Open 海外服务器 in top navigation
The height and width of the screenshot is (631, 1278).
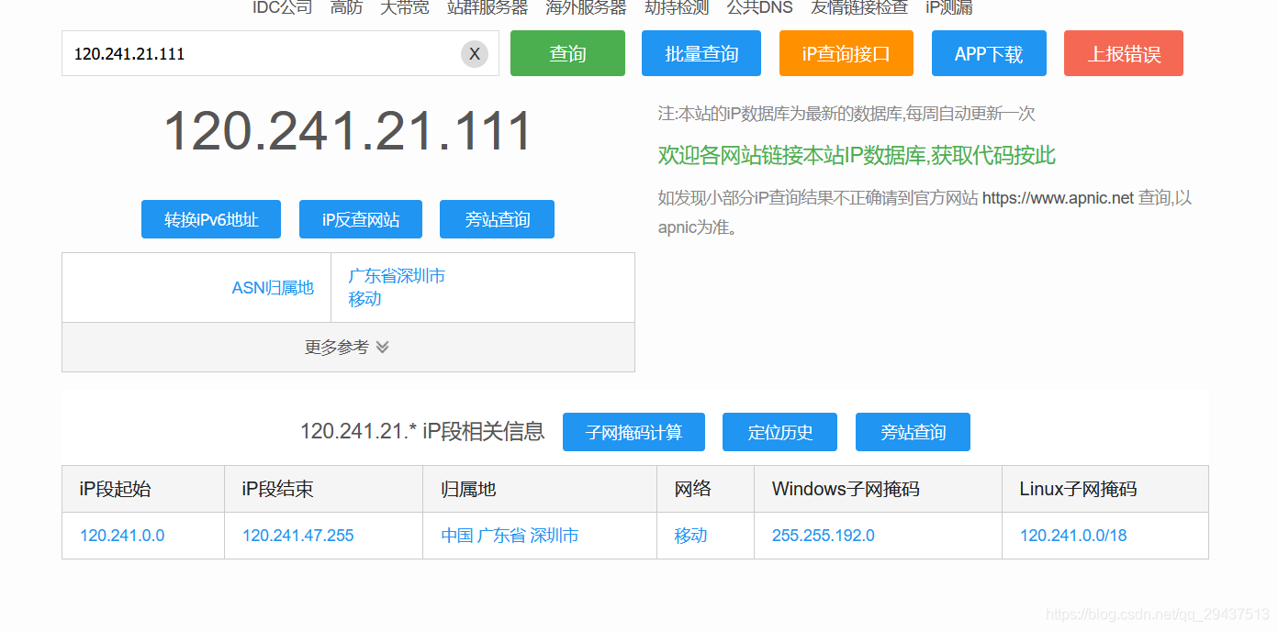pyautogui.click(x=586, y=7)
